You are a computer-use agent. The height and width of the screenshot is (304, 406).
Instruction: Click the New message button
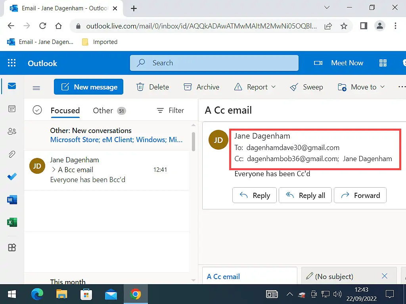pyautogui.click(x=88, y=87)
